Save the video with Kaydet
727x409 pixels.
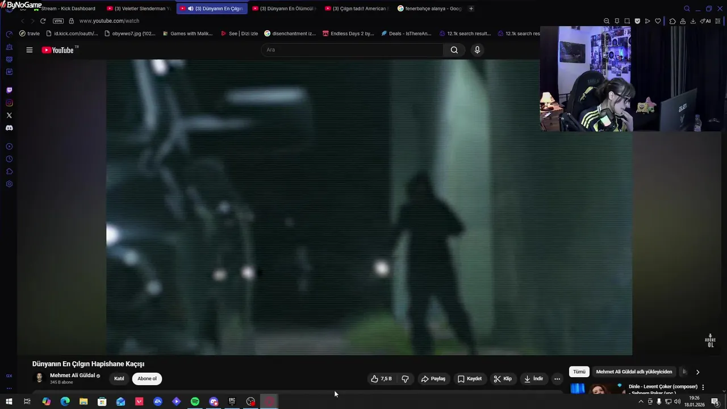[x=470, y=379]
